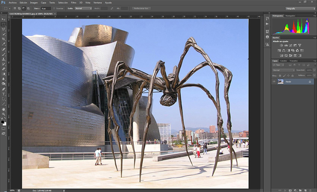Select the Polygonal Lasso tool
The image size is (317, 192).
click(x=4, y=29)
